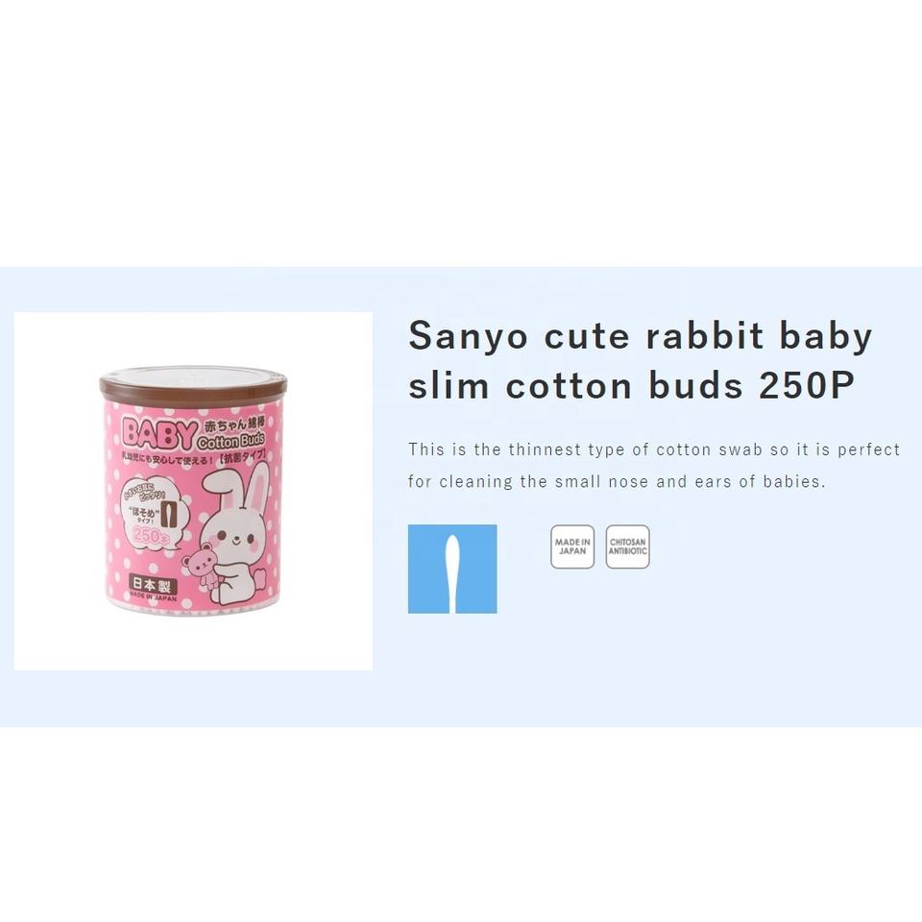Image resolution: width=922 pixels, height=922 pixels.
Task: Click the large BABY logo on the container
Action: click(158, 433)
